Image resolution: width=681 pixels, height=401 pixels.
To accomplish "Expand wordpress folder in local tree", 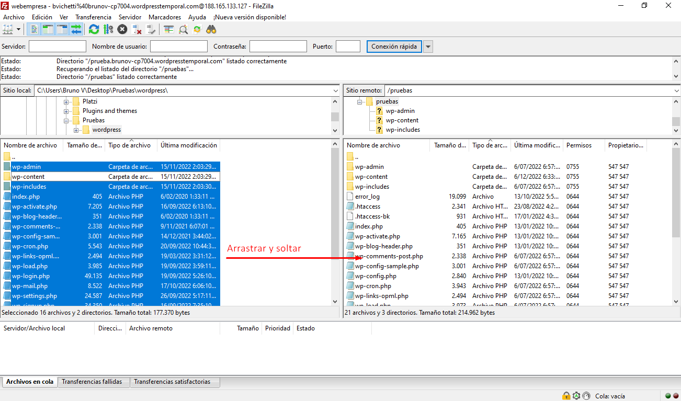I will pos(76,130).
